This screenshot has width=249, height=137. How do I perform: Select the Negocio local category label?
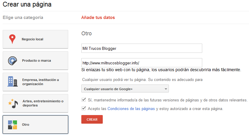point(33,39)
